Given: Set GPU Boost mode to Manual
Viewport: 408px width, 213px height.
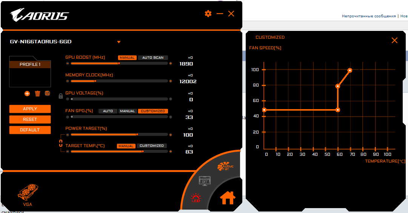Looking at the screenshot, I should tap(127, 58).
